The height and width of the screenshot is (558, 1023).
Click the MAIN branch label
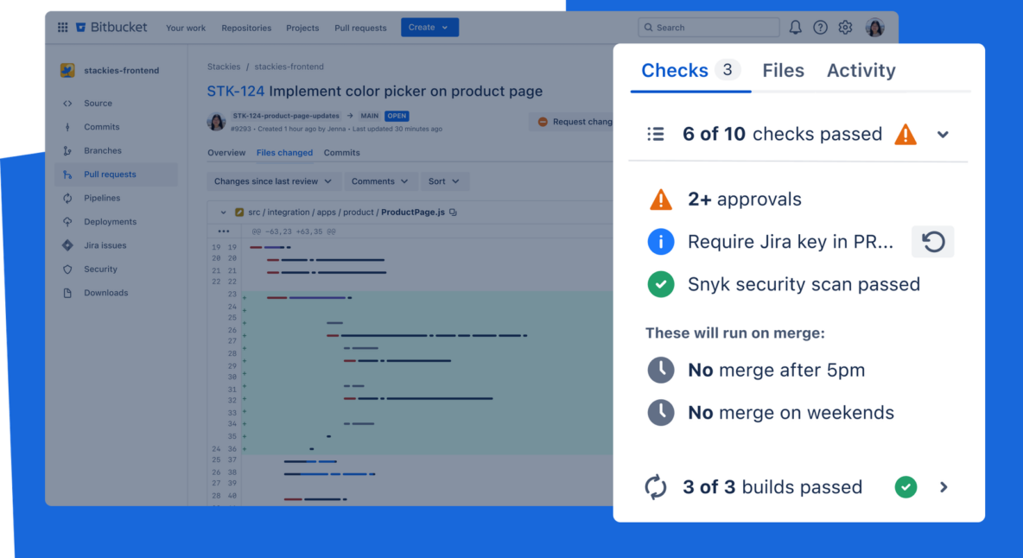(x=369, y=116)
